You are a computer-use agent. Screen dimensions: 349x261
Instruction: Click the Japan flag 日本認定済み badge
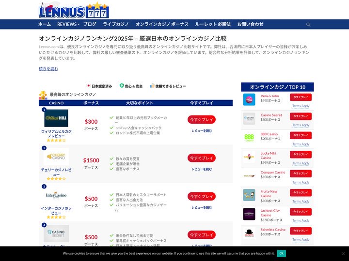[99, 86]
